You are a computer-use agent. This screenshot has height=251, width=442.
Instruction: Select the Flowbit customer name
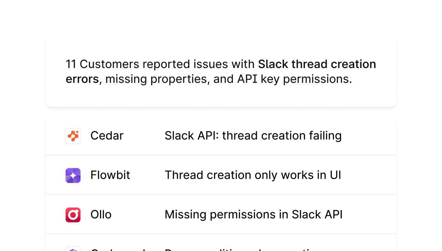(110, 175)
